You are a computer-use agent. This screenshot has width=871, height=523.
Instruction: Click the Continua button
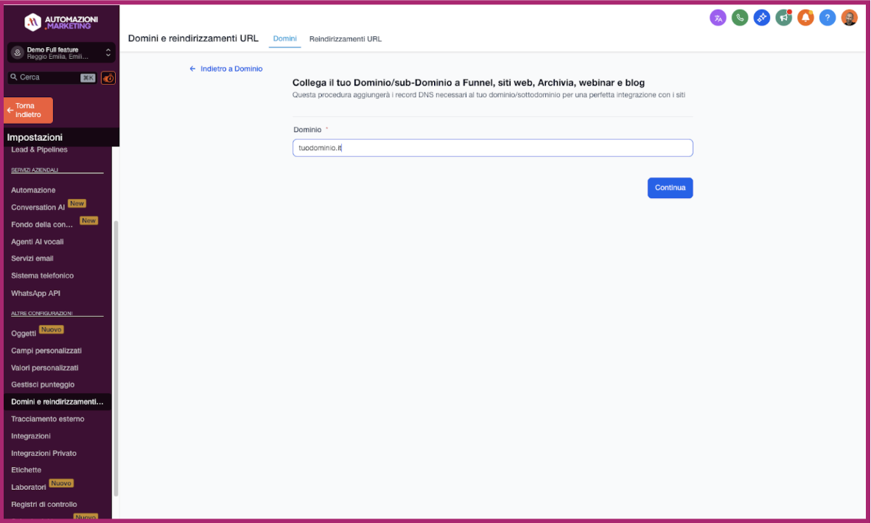tap(670, 187)
